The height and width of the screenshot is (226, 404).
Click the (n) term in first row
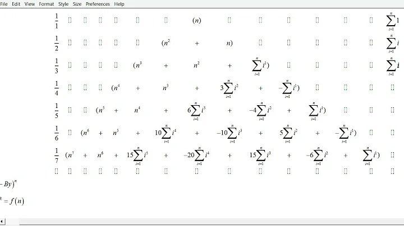(x=196, y=21)
